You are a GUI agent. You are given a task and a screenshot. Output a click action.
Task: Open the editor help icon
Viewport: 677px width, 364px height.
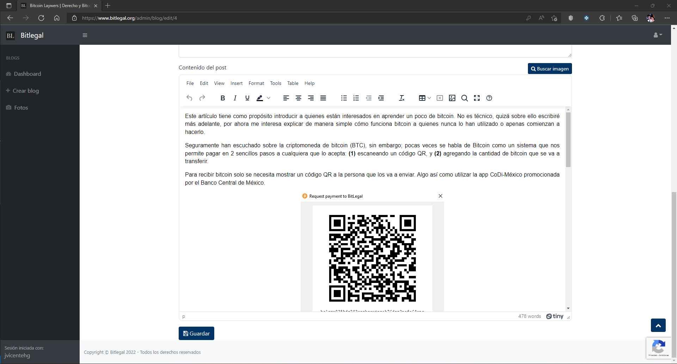click(x=489, y=98)
